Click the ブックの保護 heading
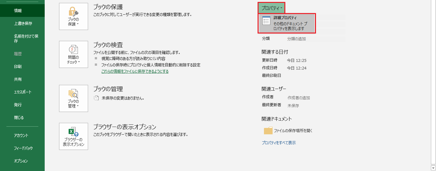This screenshot has height=171, width=436. tap(108, 7)
